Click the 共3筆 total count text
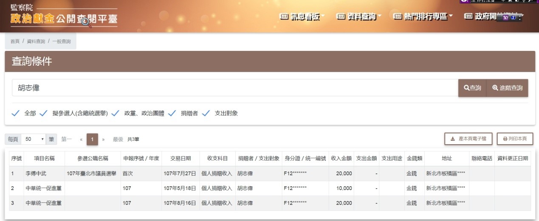The width and height of the screenshot is (539, 221). (x=133, y=139)
